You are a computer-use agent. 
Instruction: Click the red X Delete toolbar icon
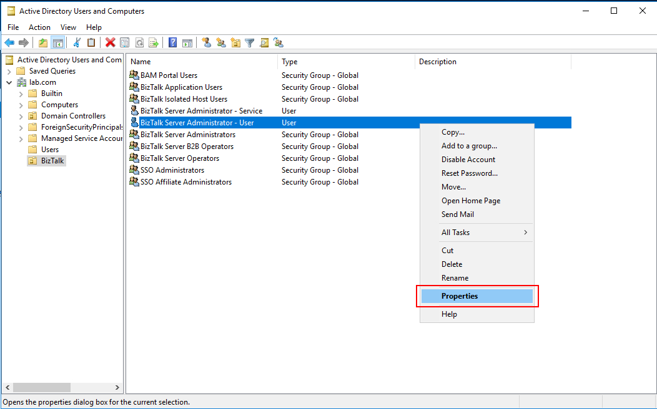[110, 42]
